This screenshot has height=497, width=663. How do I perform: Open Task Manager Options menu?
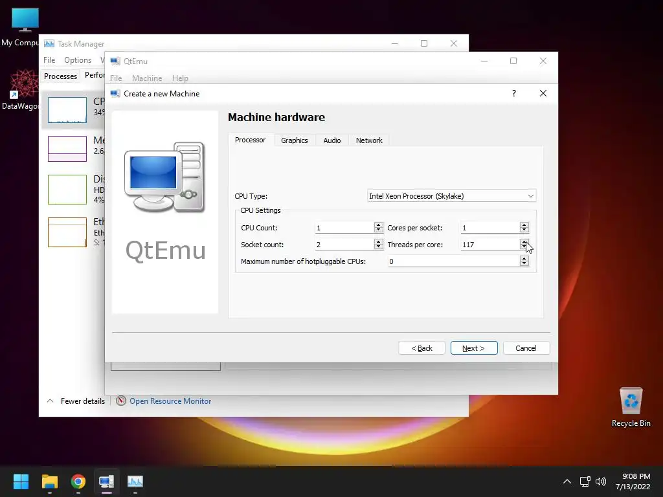78,60
